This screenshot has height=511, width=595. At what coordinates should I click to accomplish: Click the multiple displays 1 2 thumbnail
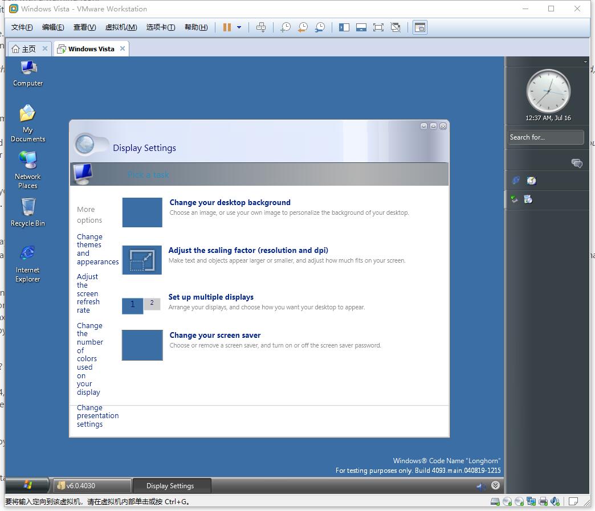click(141, 305)
